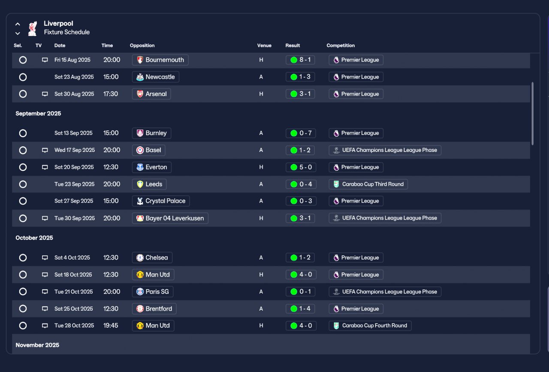Open the 5 - 0 result against Everton
The height and width of the screenshot is (372, 549).
(x=301, y=167)
